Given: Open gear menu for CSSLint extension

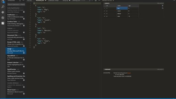Looking at the screenshot, I should point(24,32).
